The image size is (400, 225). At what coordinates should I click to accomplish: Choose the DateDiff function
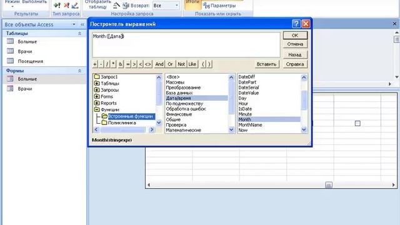[247, 77]
